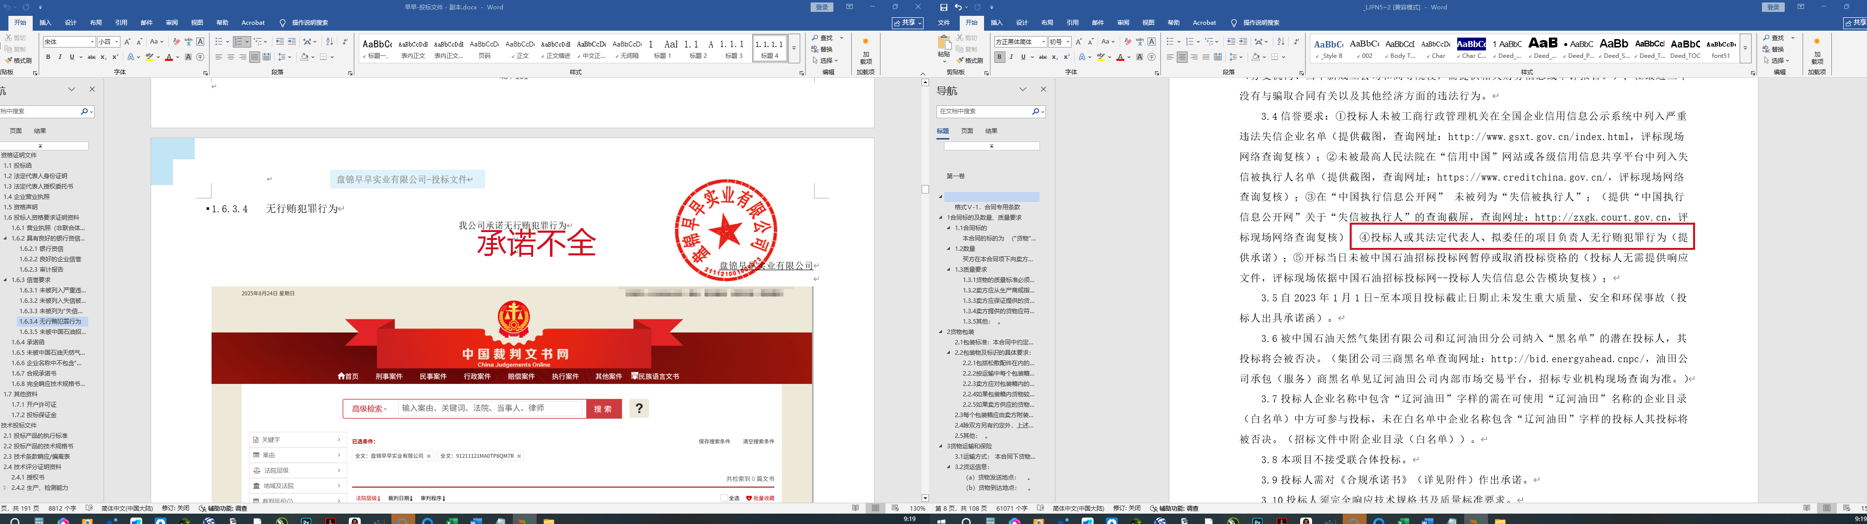Image resolution: width=1867 pixels, height=524 pixels.
Task: Toggle strikethrough in the left Word window
Action: pos(91,56)
